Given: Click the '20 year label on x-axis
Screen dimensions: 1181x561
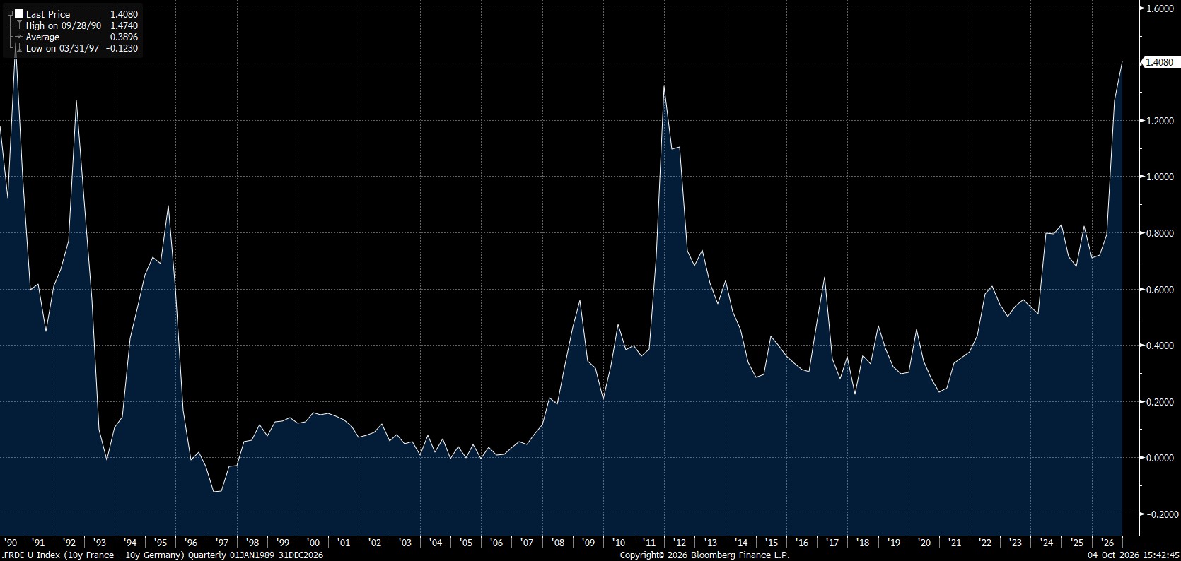Looking at the screenshot, I should tap(924, 543).
